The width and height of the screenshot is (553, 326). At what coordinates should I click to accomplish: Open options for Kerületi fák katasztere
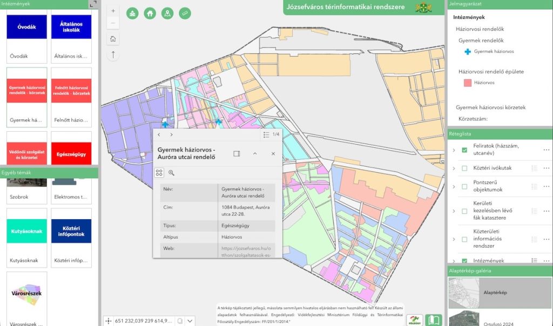coord(547,211)
